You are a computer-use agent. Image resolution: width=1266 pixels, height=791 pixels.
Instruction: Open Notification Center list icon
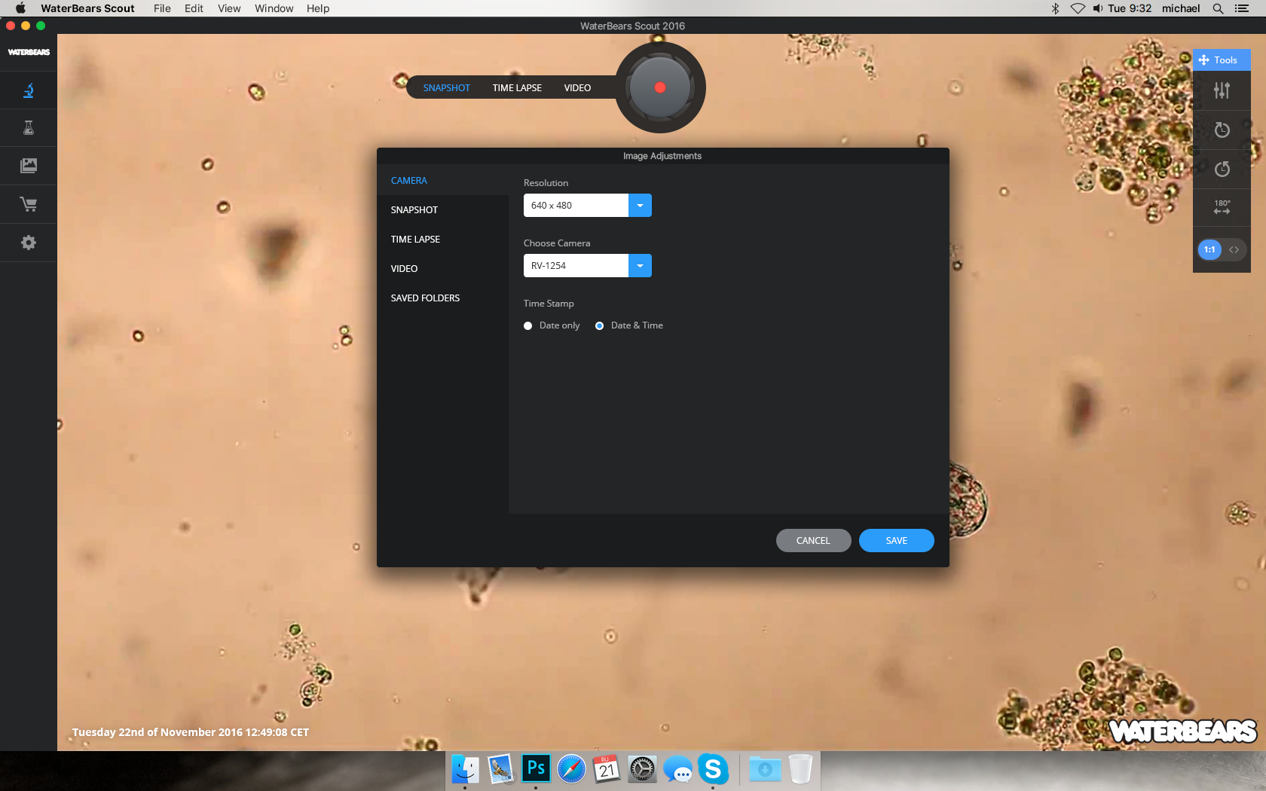(1242, 8)
